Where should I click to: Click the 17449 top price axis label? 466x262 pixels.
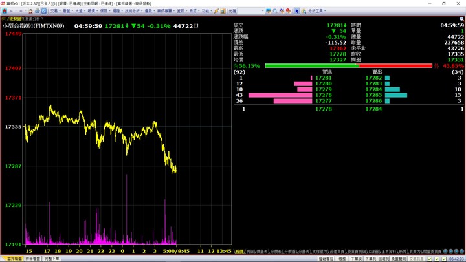pyautogui.click(x=14, y=34)
